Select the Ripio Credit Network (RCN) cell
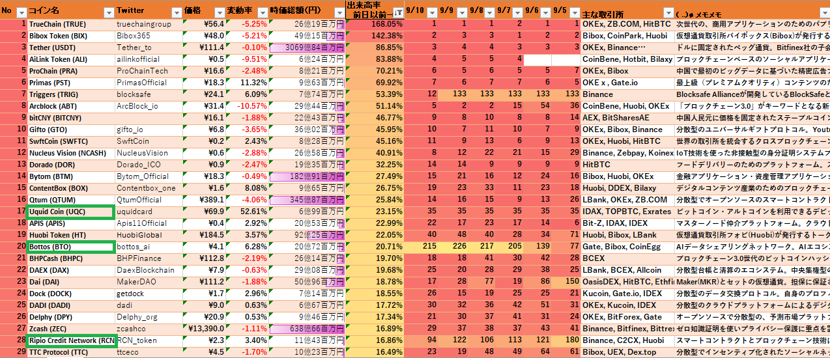Image resolution: width=830 pixels, height=358 pixels. (71, 340)
